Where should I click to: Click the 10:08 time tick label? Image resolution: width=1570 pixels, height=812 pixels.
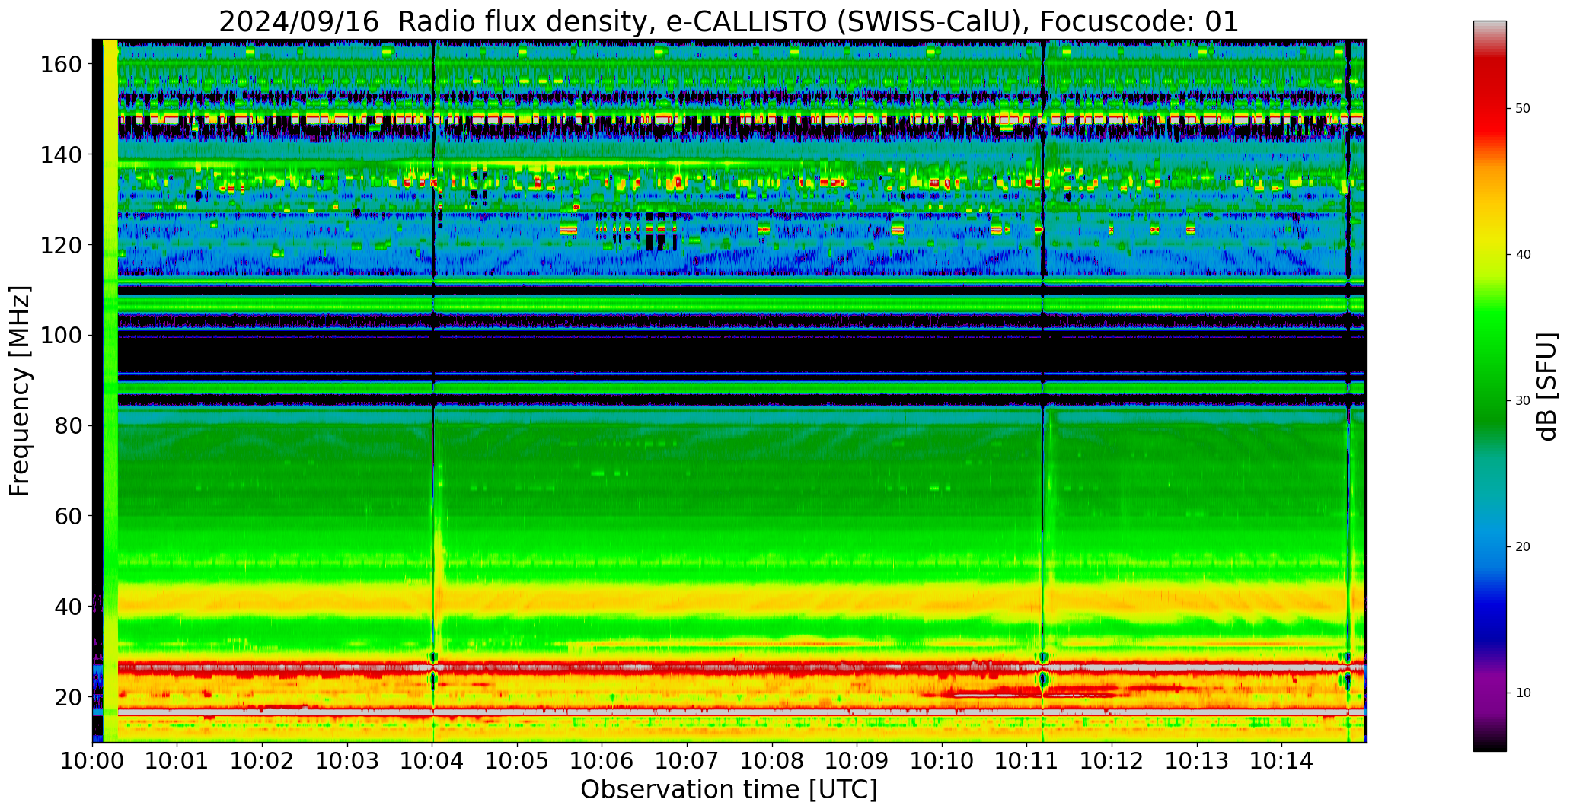pos(772,760)
